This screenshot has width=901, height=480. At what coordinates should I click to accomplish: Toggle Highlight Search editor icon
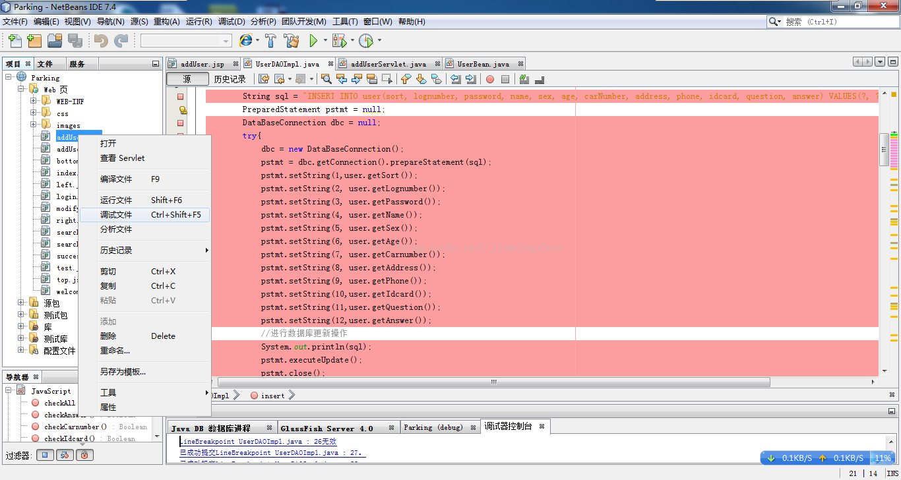(372, 79)
